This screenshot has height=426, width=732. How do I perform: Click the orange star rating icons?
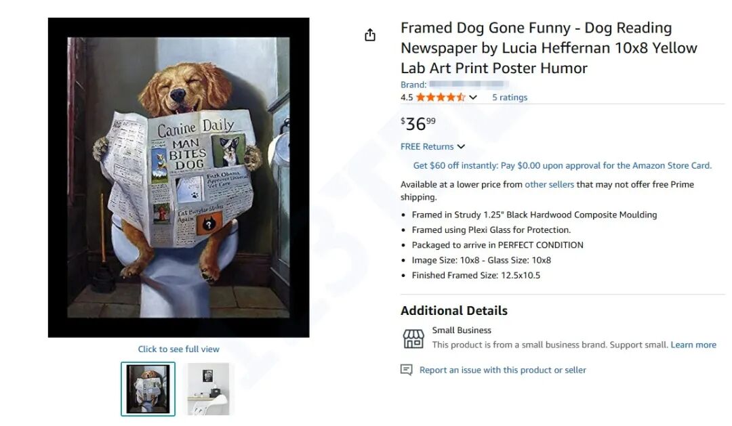[x=440, y=98]
